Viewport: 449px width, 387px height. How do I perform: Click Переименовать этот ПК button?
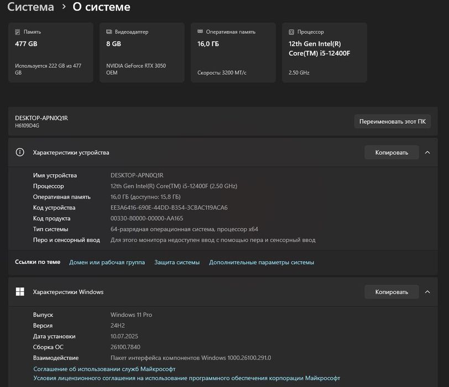392,122
